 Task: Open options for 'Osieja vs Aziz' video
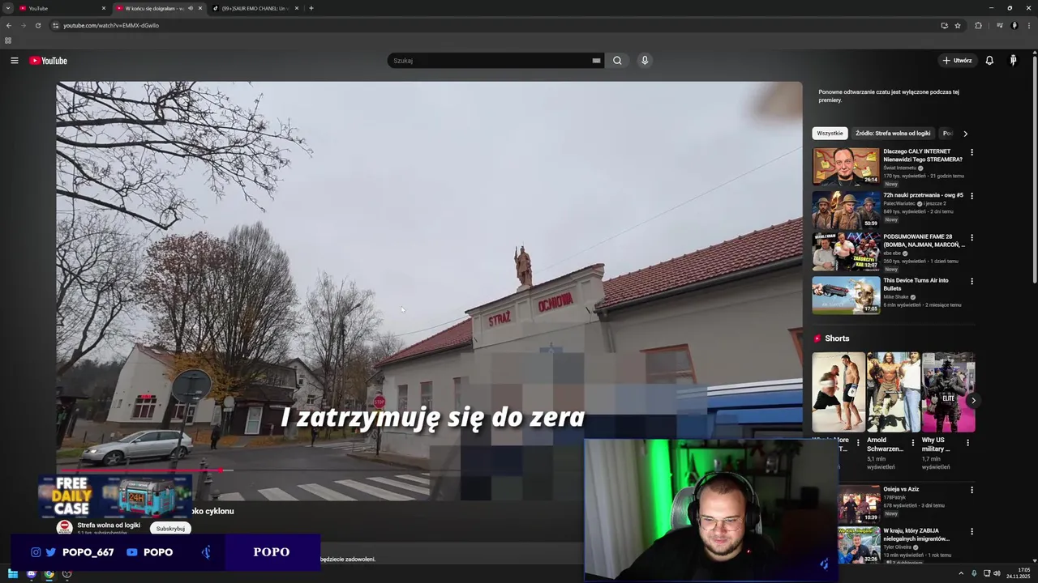click(x=972, y=490)
